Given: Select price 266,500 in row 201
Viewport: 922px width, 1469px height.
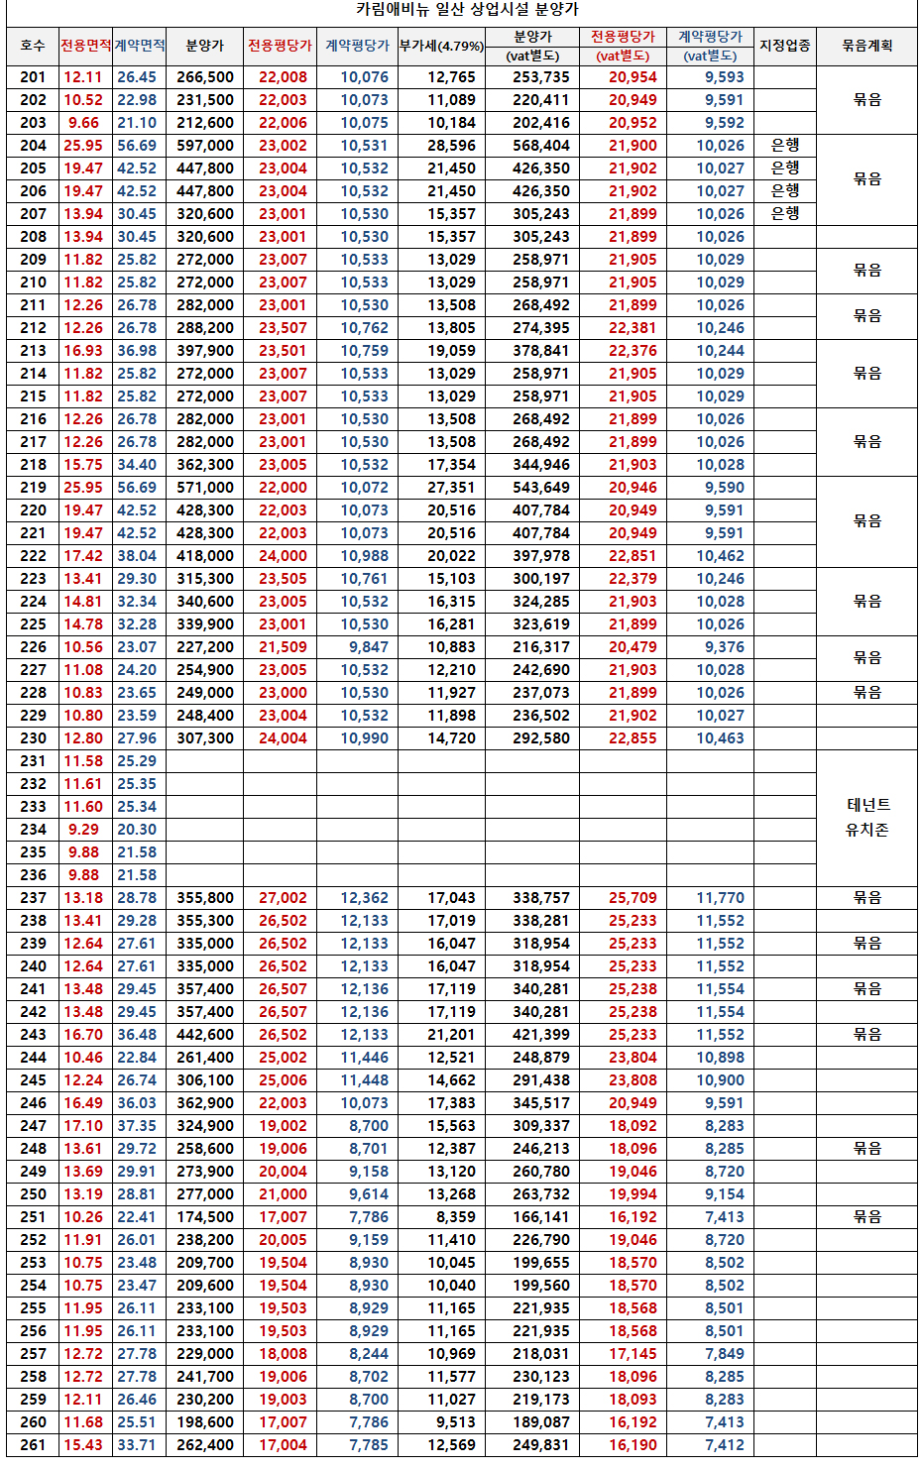Looking at the screenshot, I should pos(205,77).
